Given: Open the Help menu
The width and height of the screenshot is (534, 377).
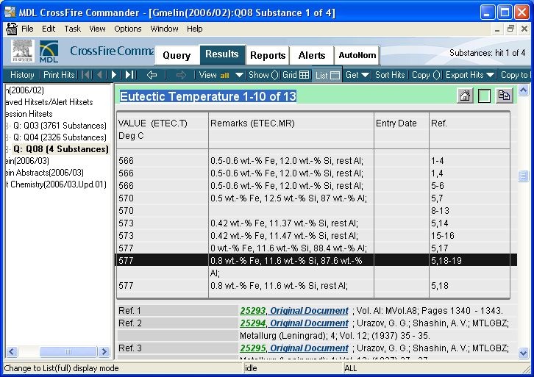Looking at the screenshot, I should [194, 29].
